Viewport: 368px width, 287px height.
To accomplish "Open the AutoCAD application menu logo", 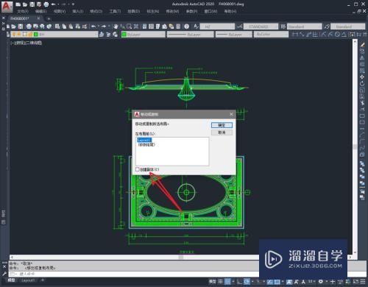I will tap(7, 6).
